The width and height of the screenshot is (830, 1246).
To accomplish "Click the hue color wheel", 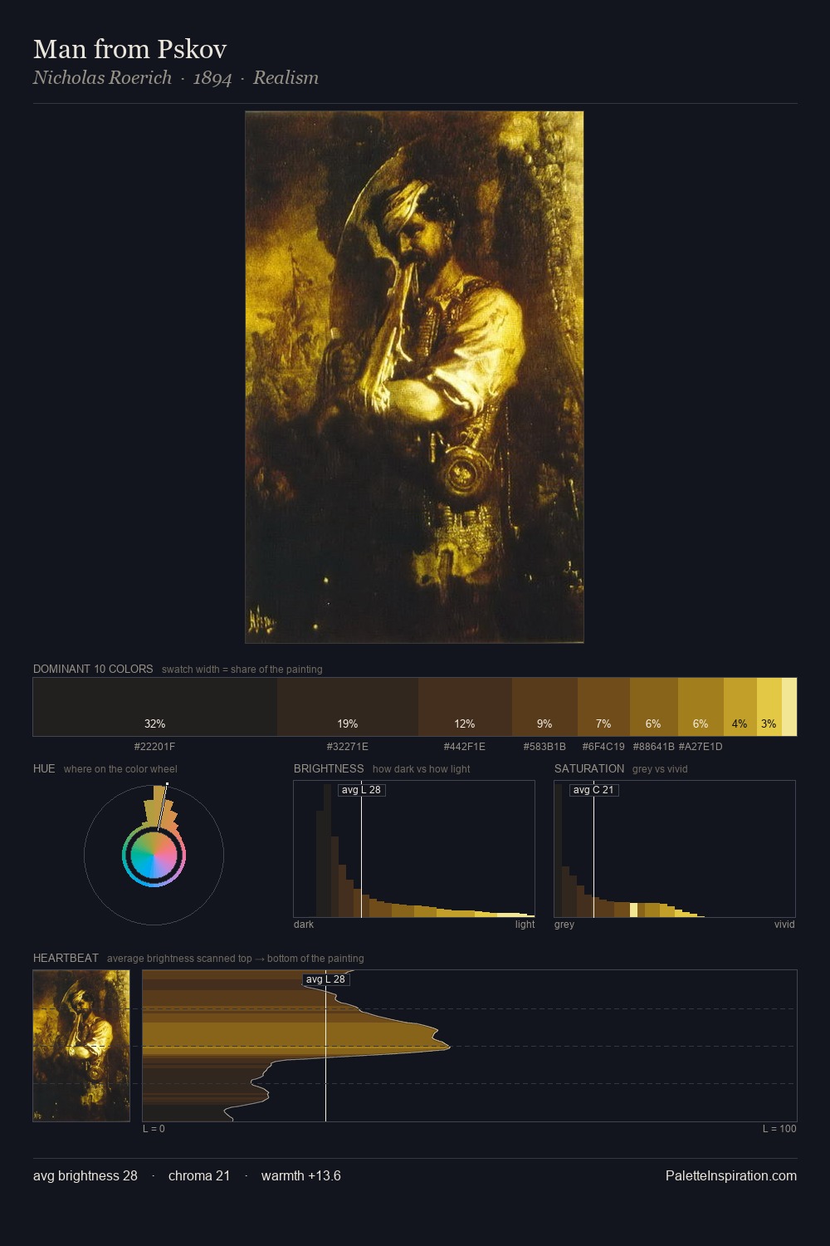I will coord(154,855).
